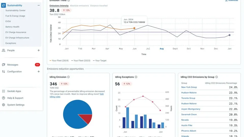This screenshot has width=244, height=137.
Task: Toggle Your Target legend entry
Action: point(100,61)
